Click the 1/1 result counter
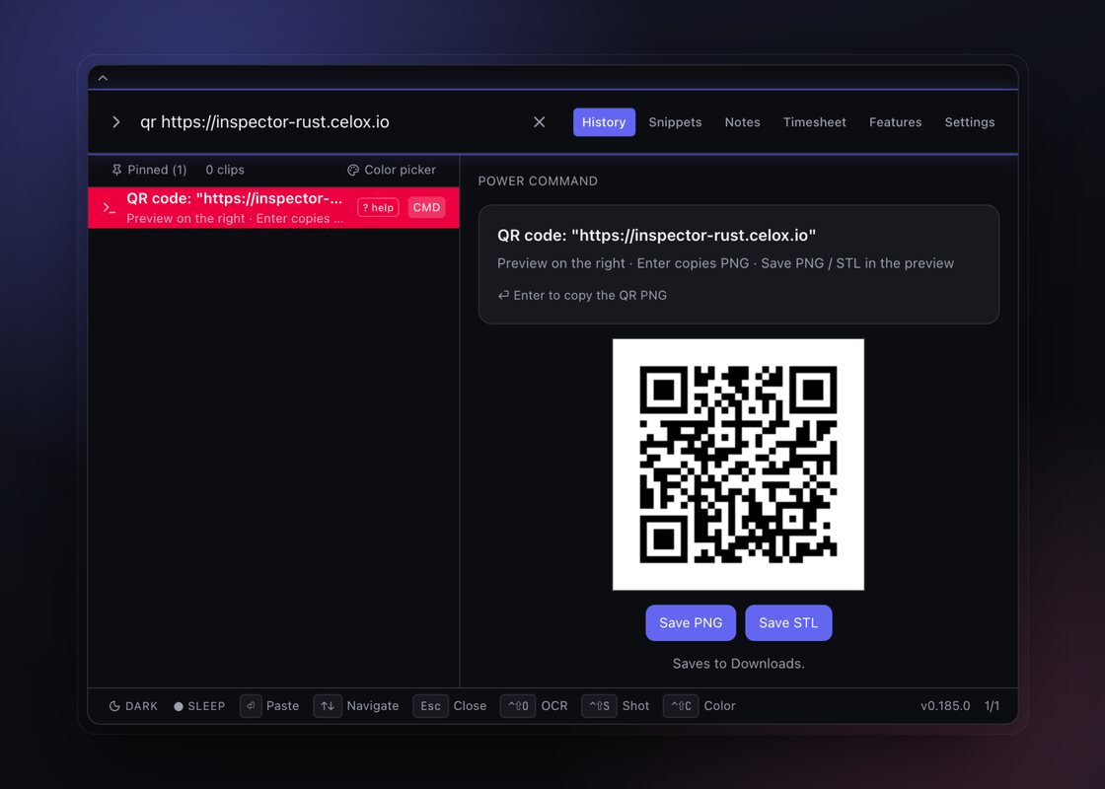The height and width of the screenshot is (789, 1105). pyautogui.click(x=992, y=706)
